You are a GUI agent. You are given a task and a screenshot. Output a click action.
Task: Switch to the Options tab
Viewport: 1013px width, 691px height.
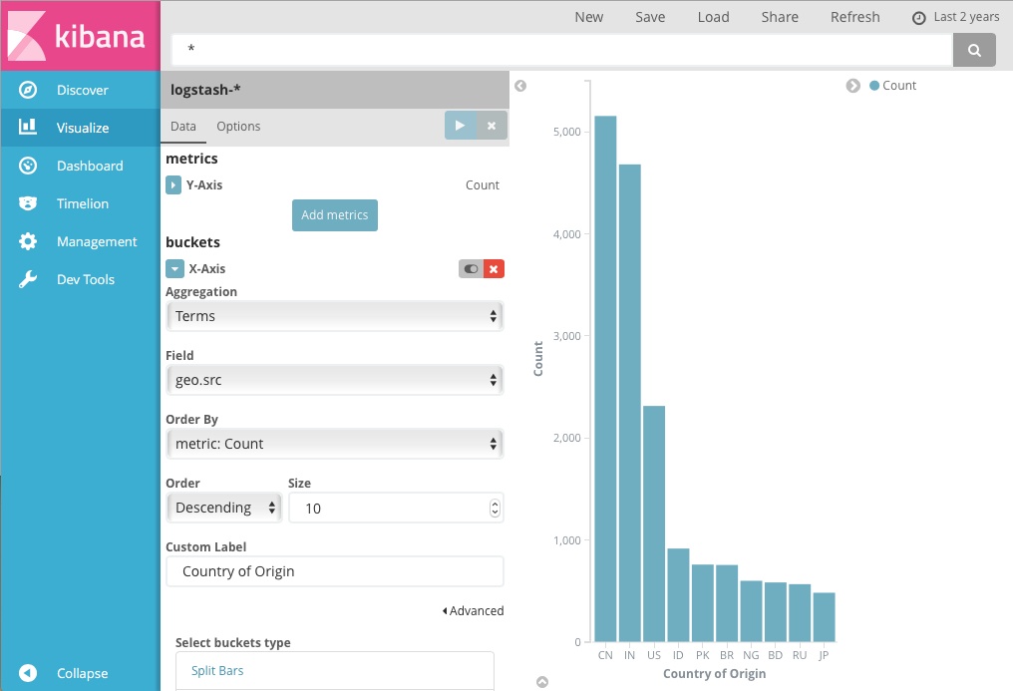click(x=238, y=127)
